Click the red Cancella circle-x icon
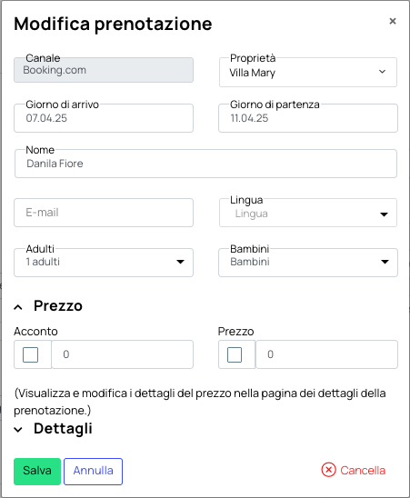410x498 pixels. pos(328,470)
